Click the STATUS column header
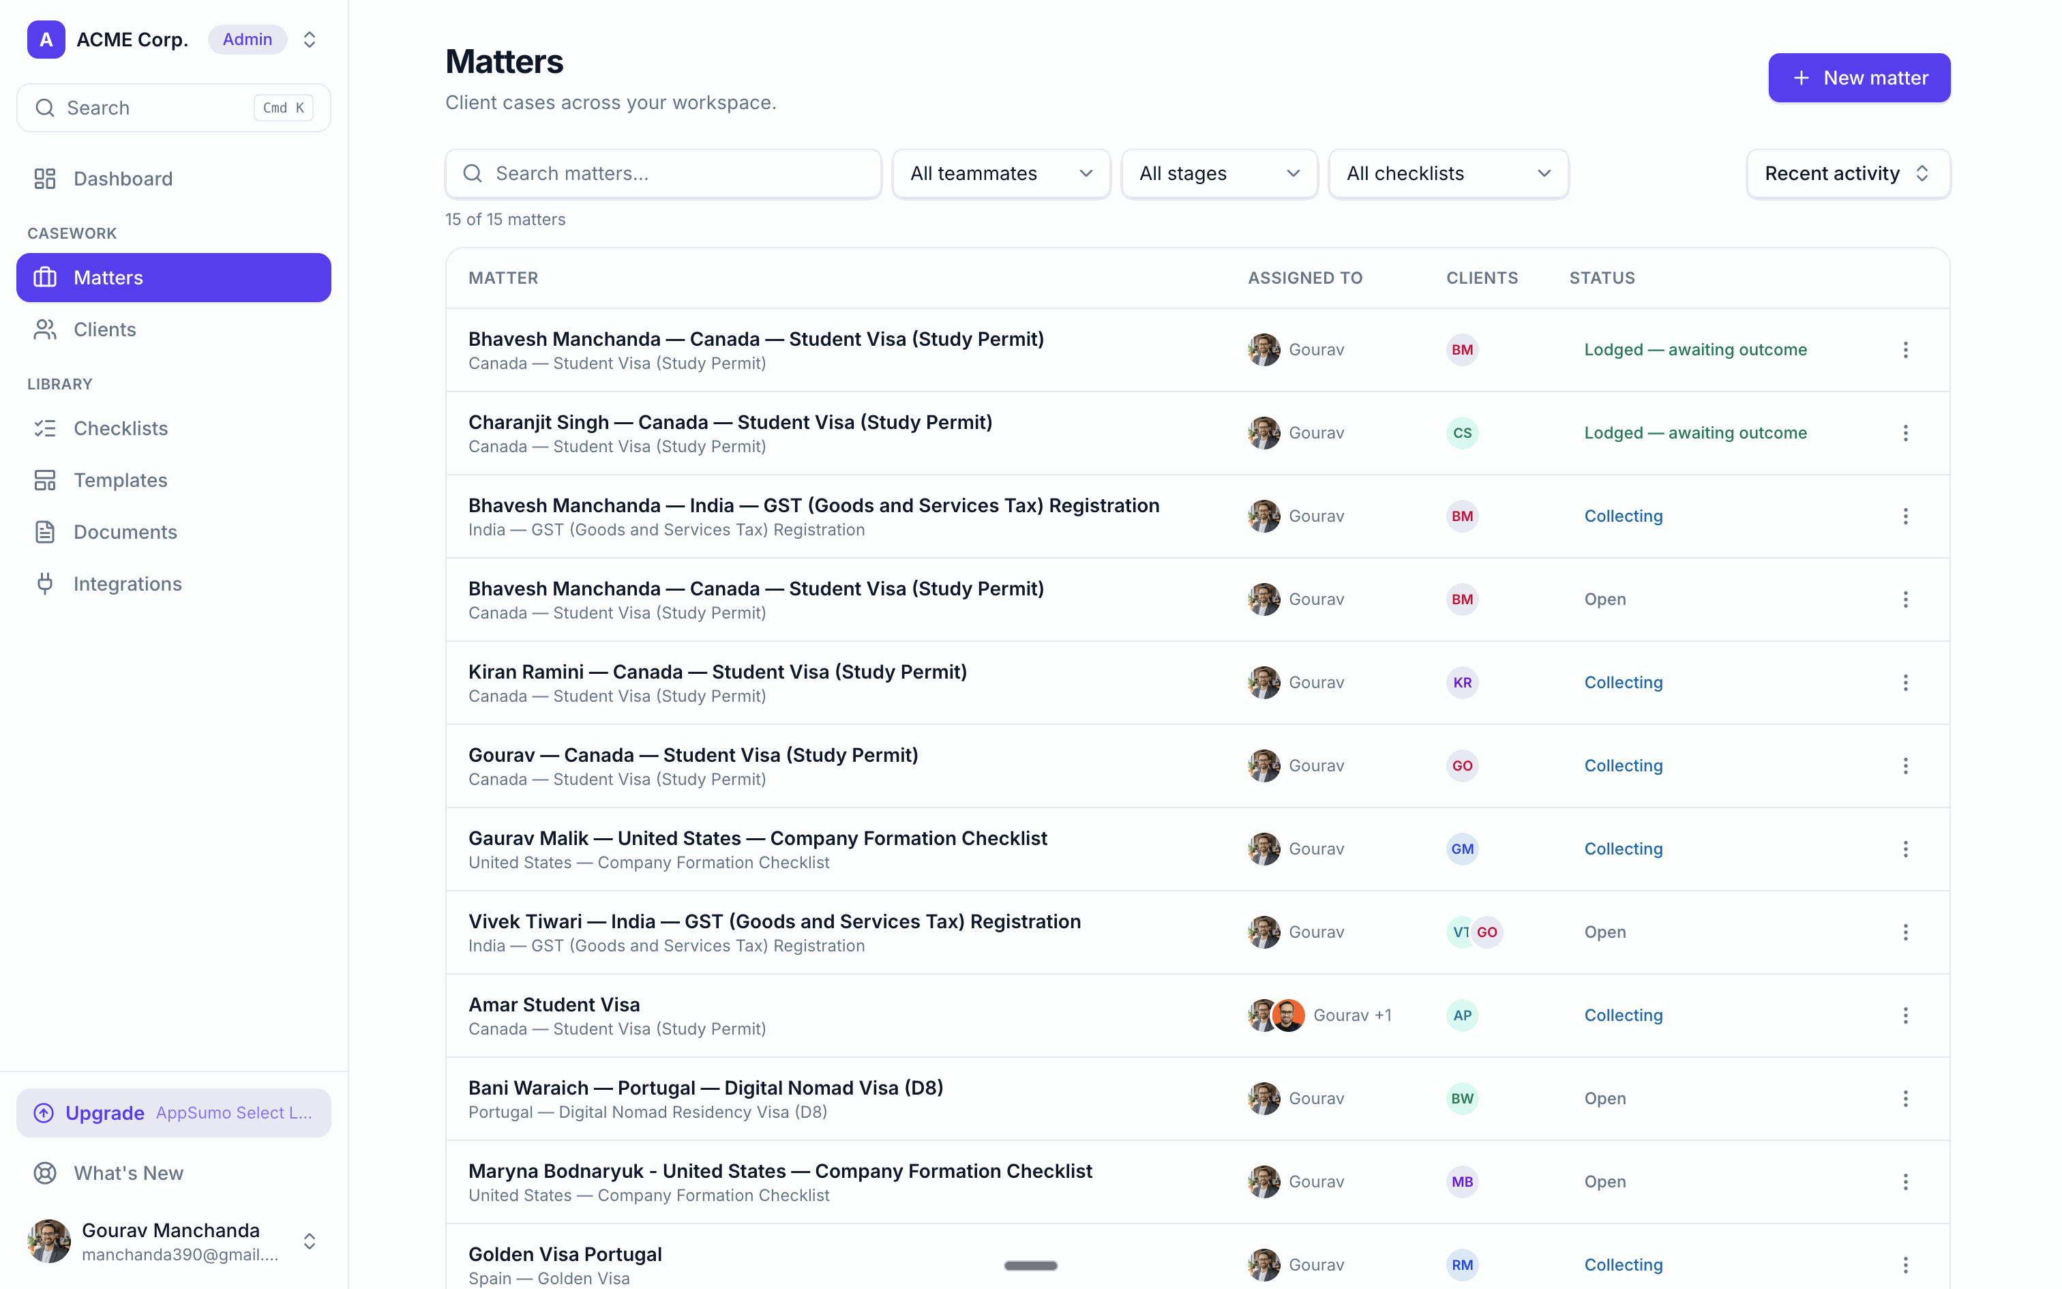2062x1289 pixels. [x=1602, y=278]
